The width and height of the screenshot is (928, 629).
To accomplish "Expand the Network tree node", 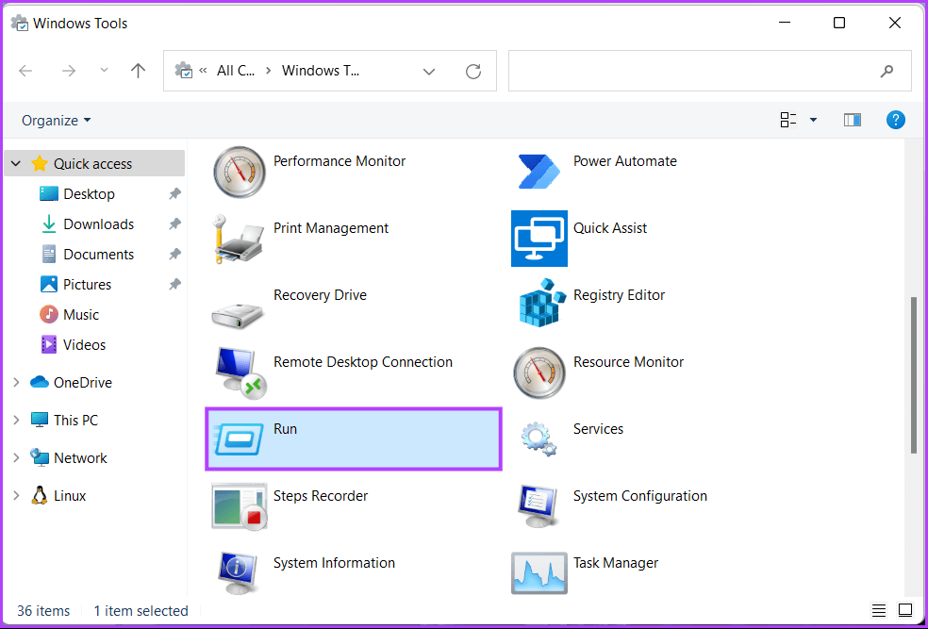I will (17, 458).
